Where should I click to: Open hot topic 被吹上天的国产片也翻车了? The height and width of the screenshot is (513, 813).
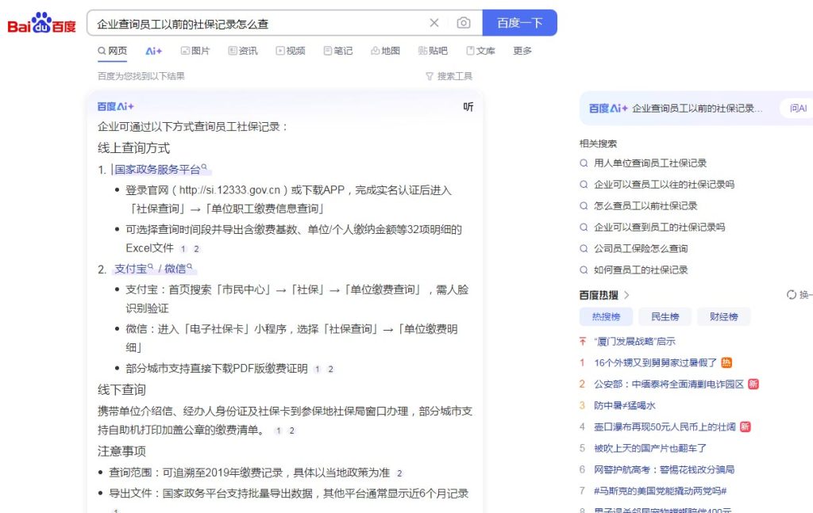tap(650, 448)
